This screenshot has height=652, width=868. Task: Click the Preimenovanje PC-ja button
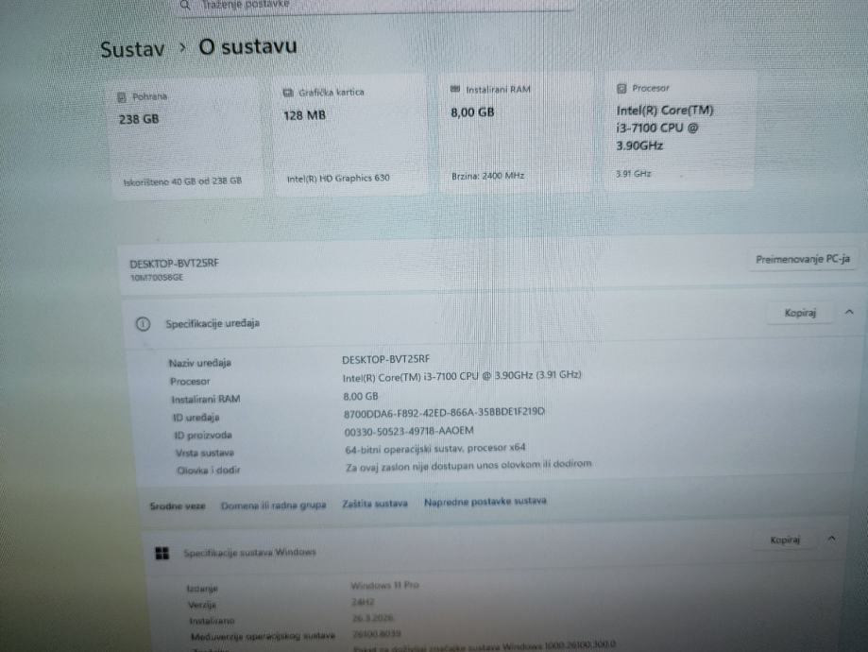pos(803,259)
